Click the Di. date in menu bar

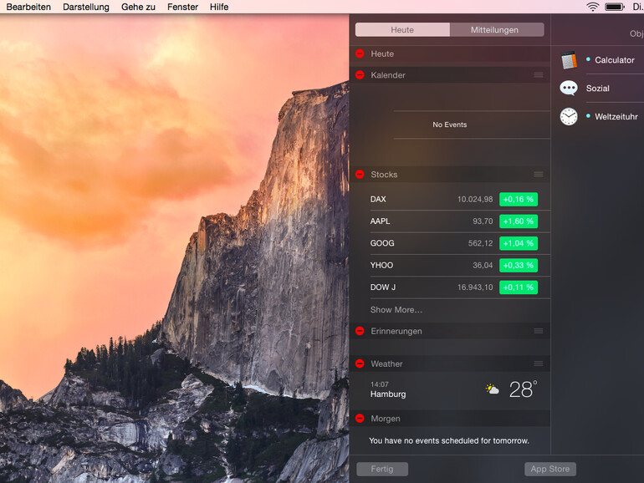pos(638,7)
